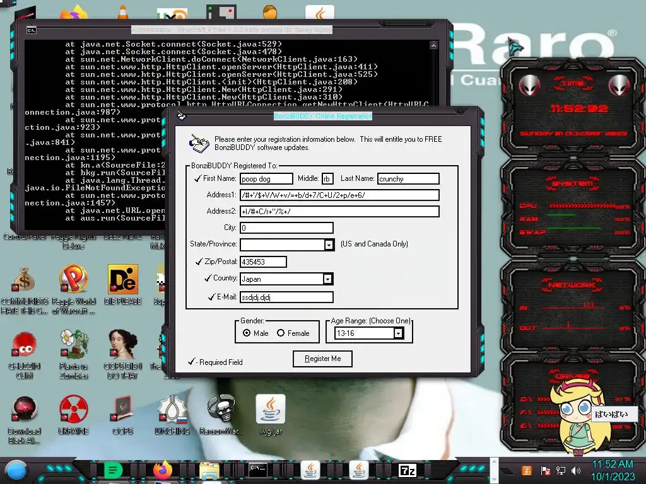Open the Mjgl.jar Java file icon
The height and width of the screenshot is (484, 646).
(271, 409)
